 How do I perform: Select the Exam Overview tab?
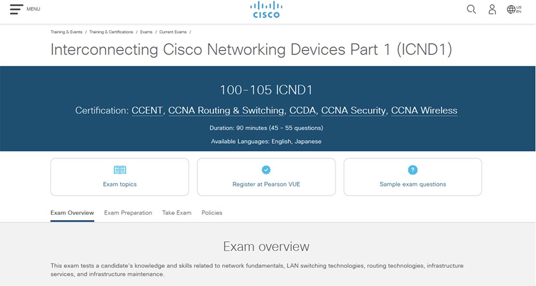pos(72,213)
